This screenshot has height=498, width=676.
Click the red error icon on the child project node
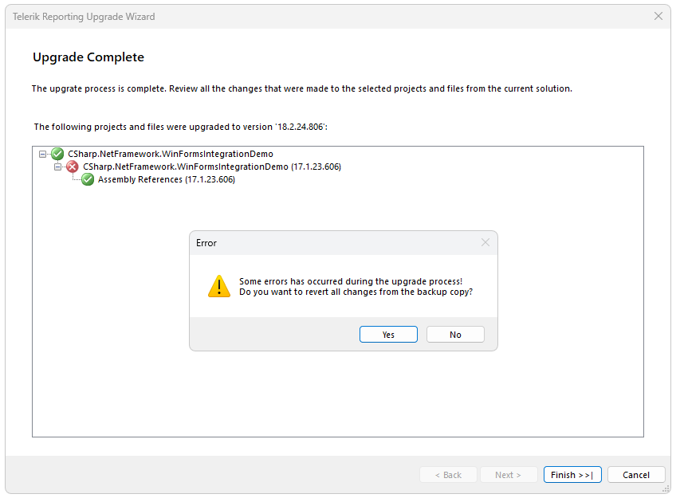tap(71, 167)
